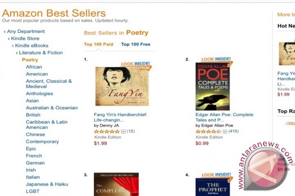
Task: Expand rating dropdown arrow for Poe book
Action: pyautogui.click(x=225, y=131)
